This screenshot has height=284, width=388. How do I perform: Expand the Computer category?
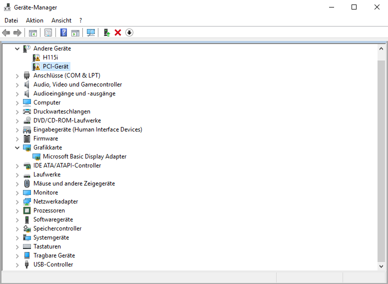pyautogui.click(x=17, y=103)
